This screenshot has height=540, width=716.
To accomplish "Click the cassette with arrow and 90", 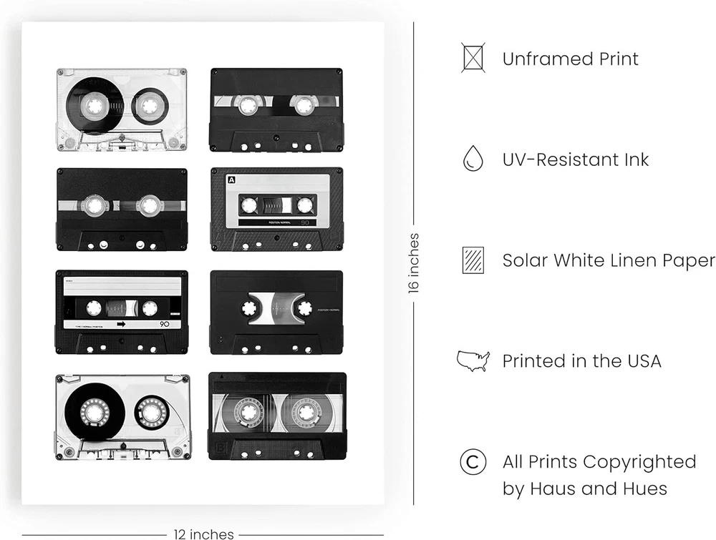I will pos(122,311).
